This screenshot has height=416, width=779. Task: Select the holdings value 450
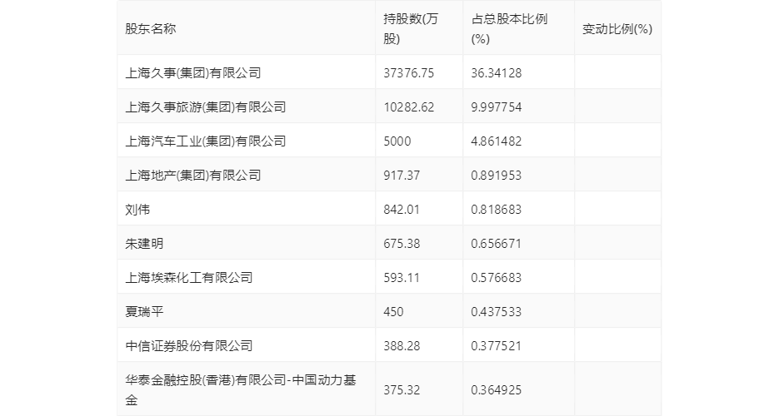tap(393, 312)
